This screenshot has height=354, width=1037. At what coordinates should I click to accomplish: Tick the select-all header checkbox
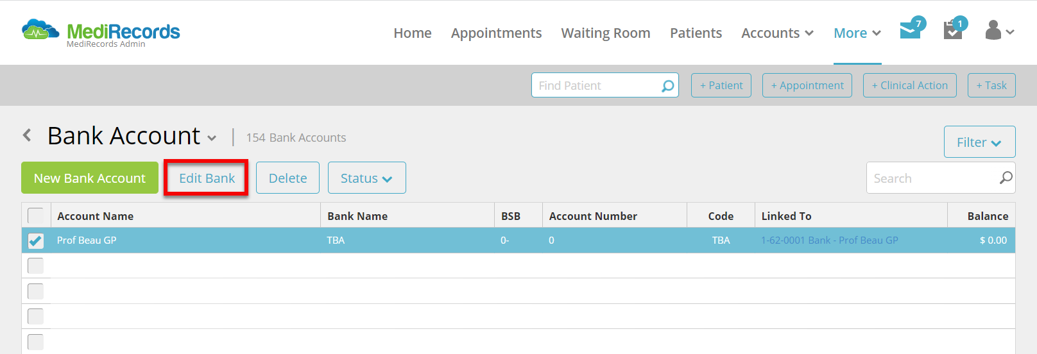pyautogui.click(x=36, y=215)
